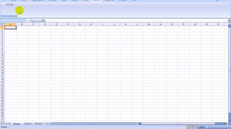231x129 pixels.
Task: Jump to last sheet with navigation arrow
Action: click(9, 124)
